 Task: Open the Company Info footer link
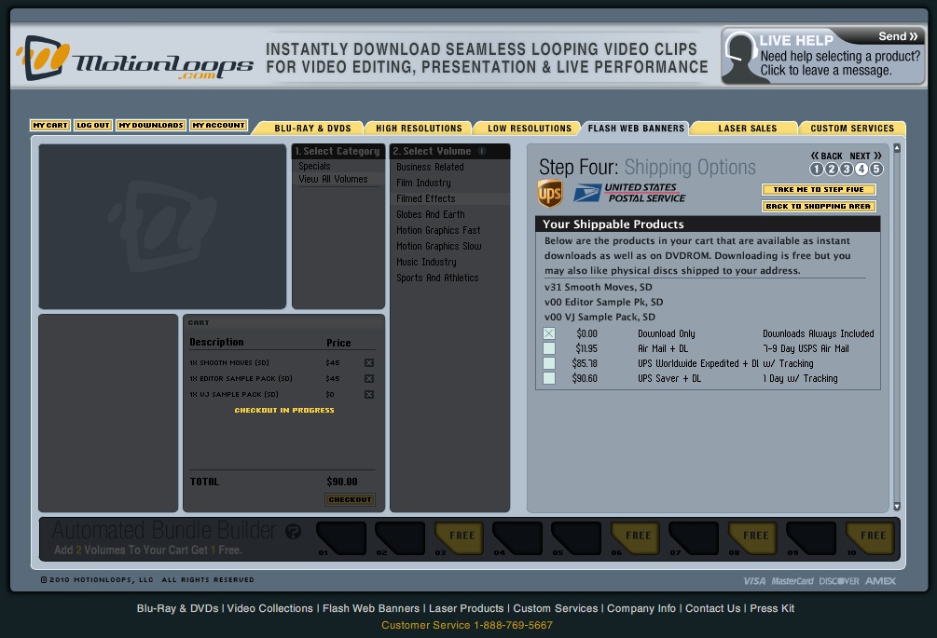click(641, 608)
